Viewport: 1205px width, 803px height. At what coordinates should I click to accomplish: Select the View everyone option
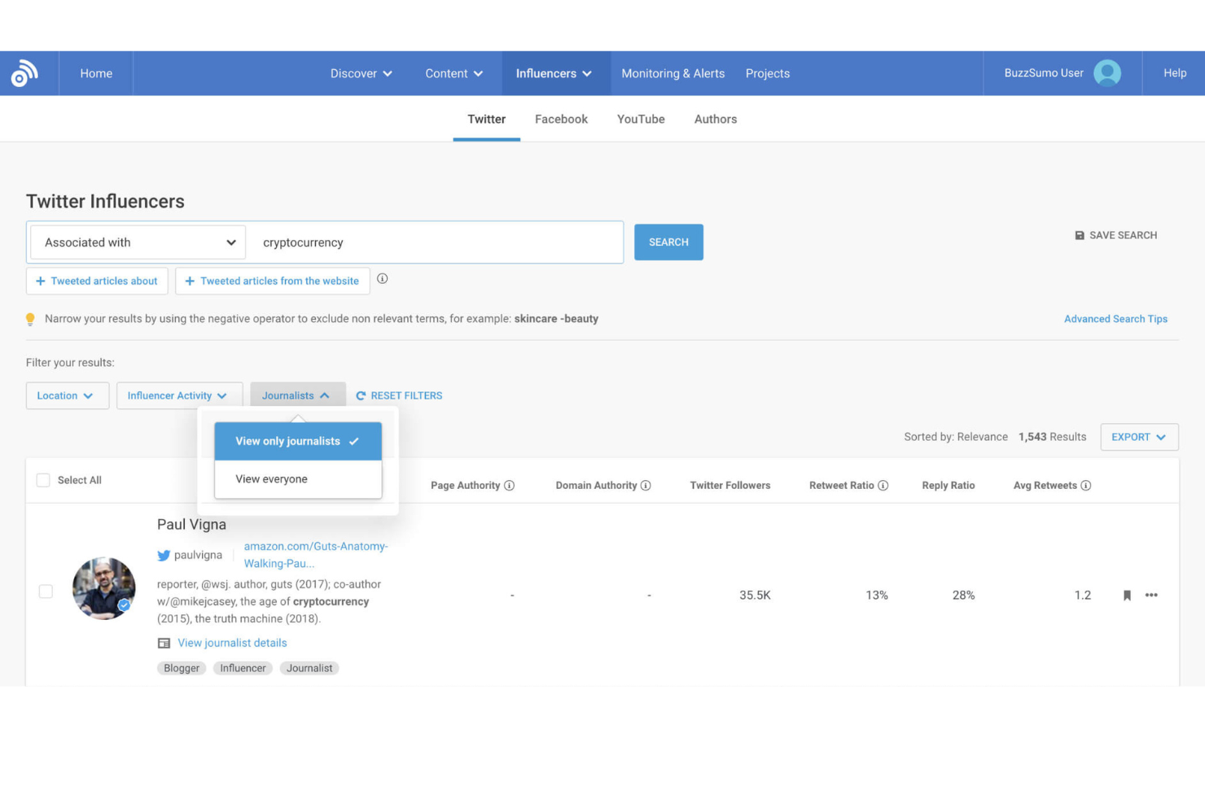tap(271, 478)
